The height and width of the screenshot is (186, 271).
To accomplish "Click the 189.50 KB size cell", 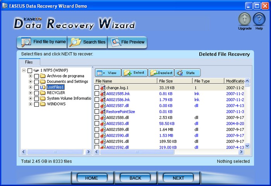I will pyautogui.click(x=168, y=141).
